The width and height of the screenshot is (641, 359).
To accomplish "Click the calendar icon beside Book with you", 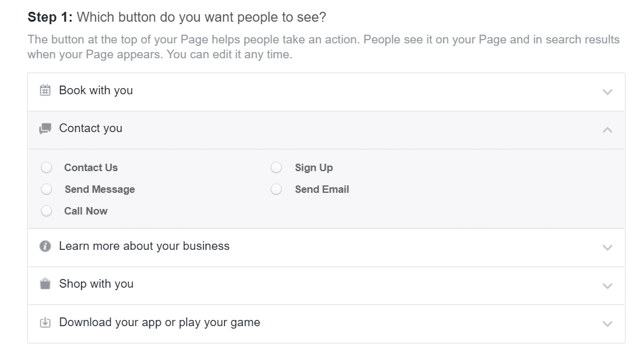I will pyautogui.click(x=45, y=91).
